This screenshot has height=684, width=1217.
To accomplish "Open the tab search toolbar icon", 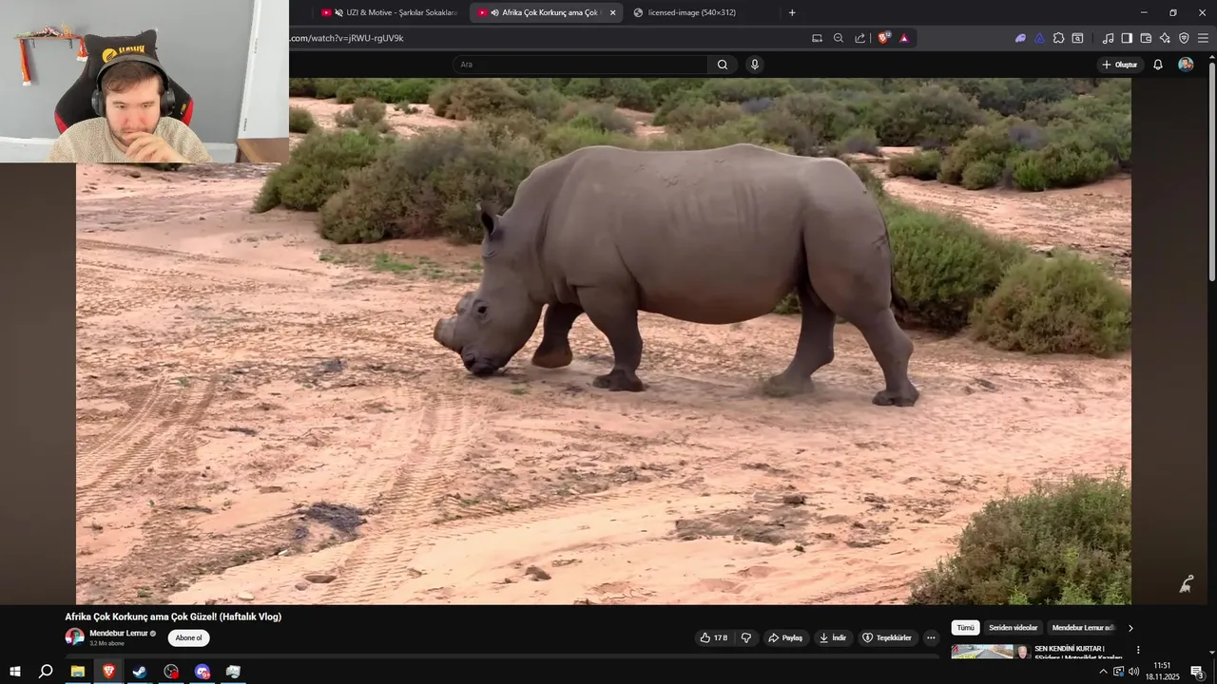I will pos(1077,38).
